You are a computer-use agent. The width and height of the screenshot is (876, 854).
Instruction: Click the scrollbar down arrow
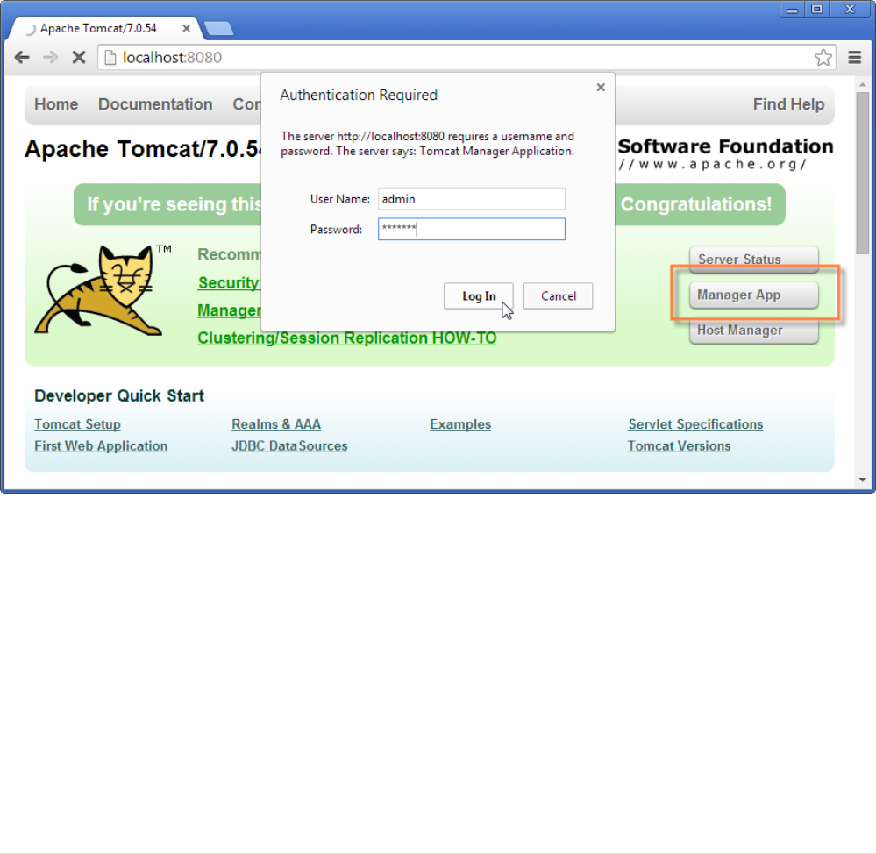coord(863,480)
